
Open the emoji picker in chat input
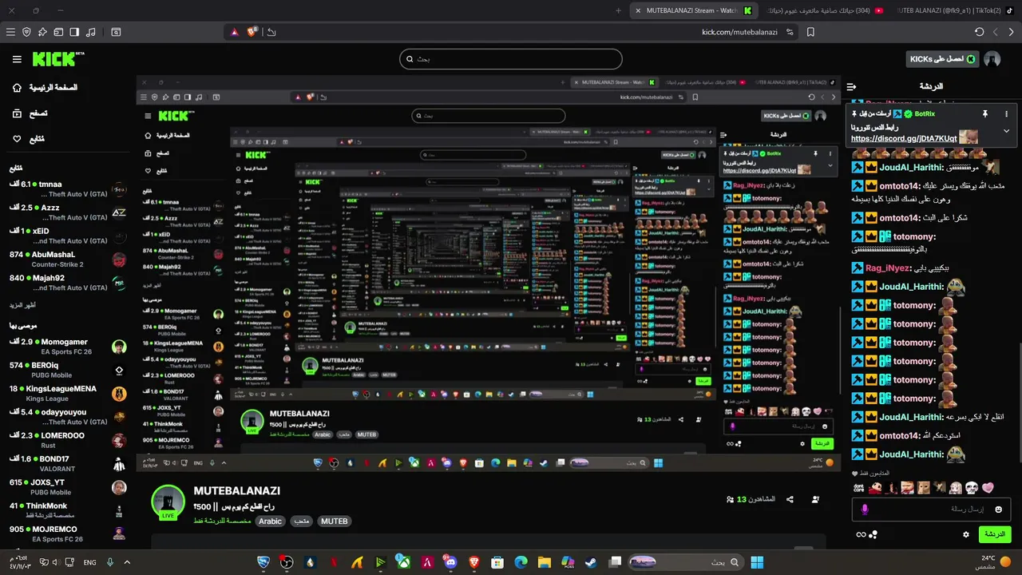[x=998, y=509]
